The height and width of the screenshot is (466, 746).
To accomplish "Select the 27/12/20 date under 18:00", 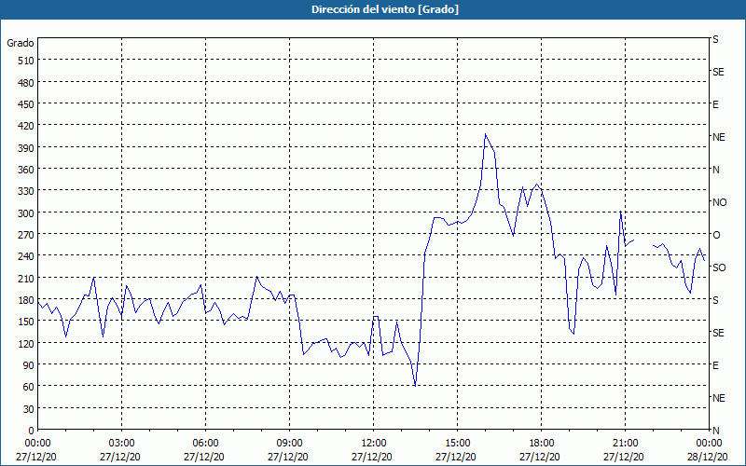I will pyautogui.click(x=540, y=457).
